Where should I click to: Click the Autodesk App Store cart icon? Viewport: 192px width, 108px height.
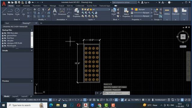(x=159, y=2)
